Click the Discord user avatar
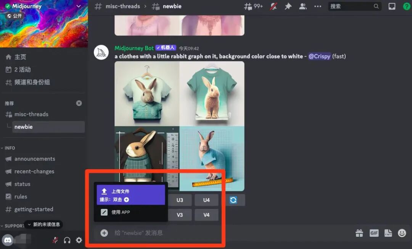 [8, 240]
